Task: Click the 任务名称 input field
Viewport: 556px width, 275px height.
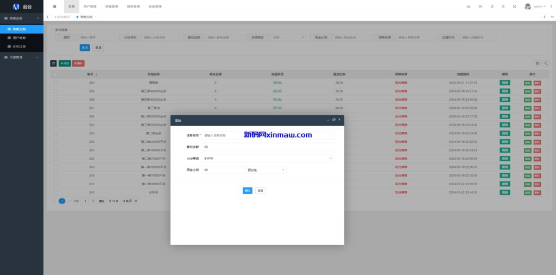Action: [268, 135]
